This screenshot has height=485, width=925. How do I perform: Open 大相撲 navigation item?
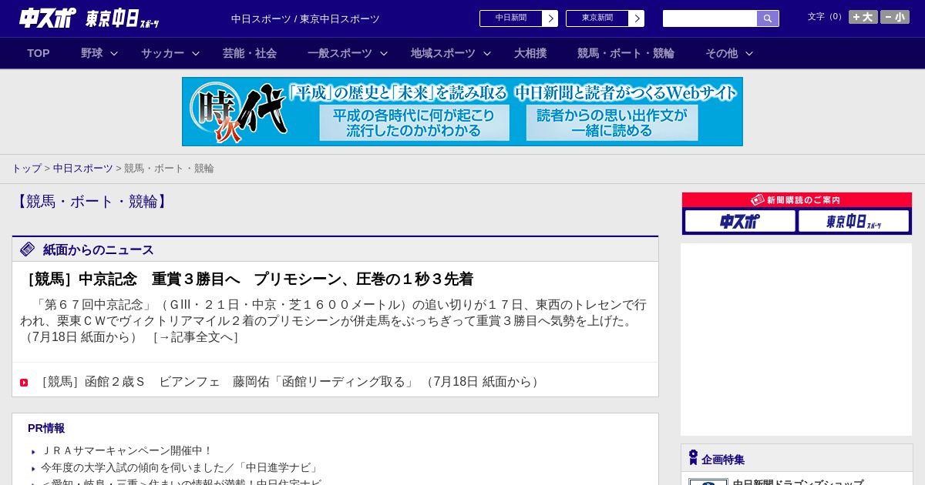530,53
